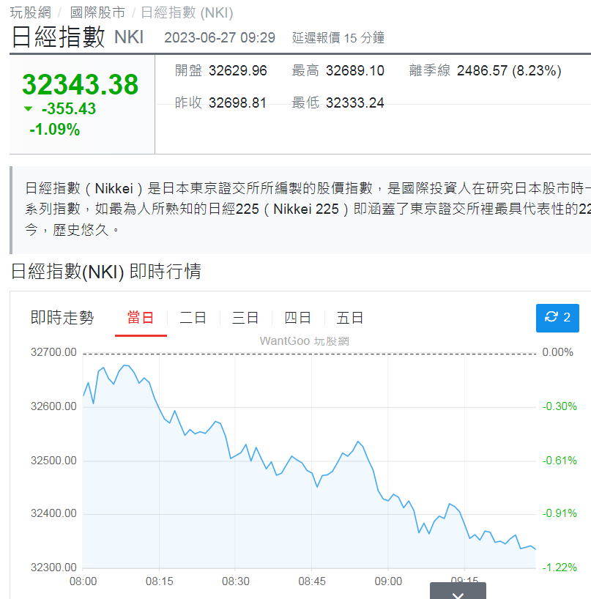This screenshot has width=591, height=599.
Task: Click the 日經指數 (NKI) breadcrumb
Action: [186, 12]
